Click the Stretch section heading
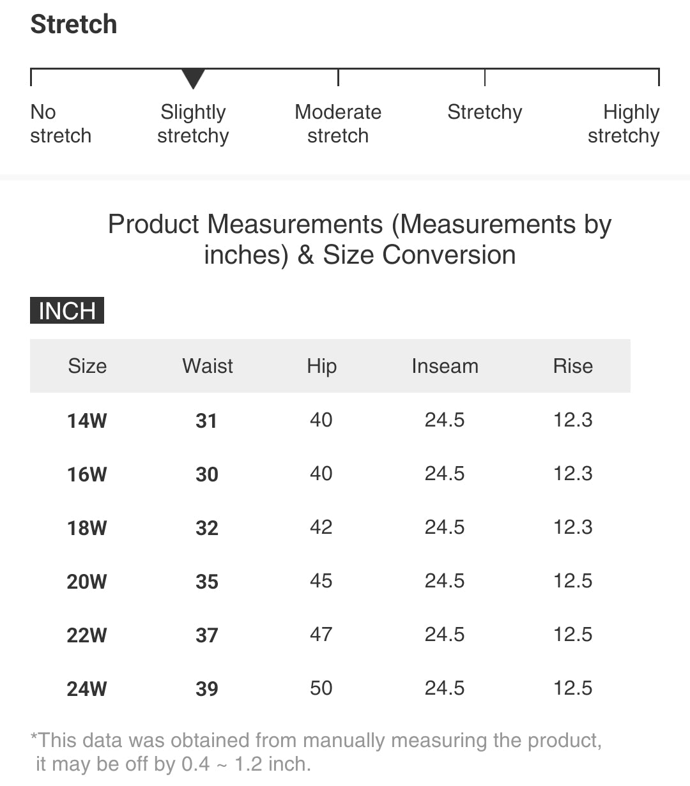This screenshot has width=690, height=786. coord(74,25)
